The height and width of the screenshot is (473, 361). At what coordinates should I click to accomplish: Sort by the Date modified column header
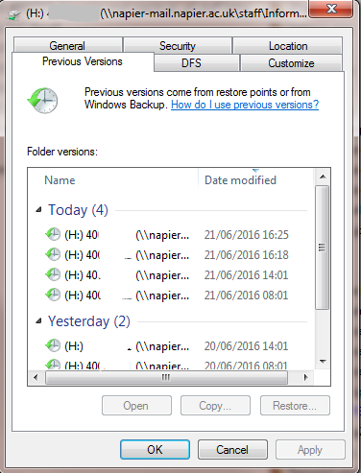[255, 180]
